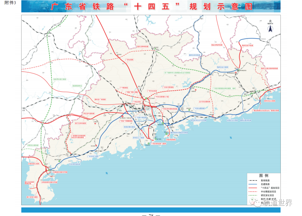Viewport: 302px width, 216px height.
Task: Toggle the 既有(在建)枢纽 legend symbol
Action: [x=252, y=200]
